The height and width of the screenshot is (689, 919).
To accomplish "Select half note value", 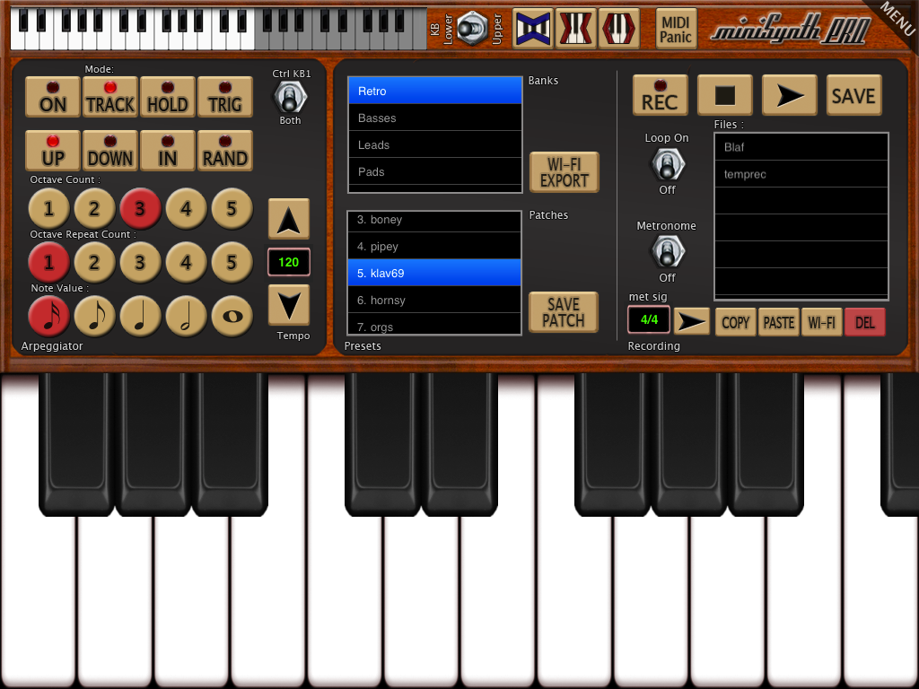I will click(x=187, y=317).
